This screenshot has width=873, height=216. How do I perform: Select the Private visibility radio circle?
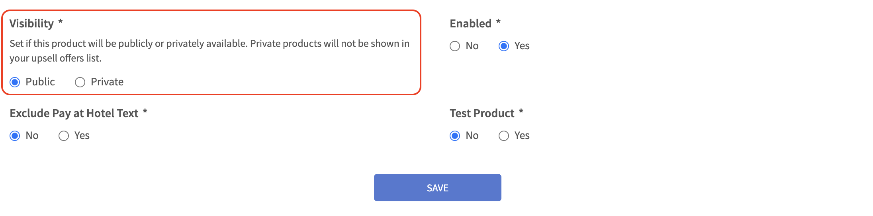pyautogui.click(x=80, y=82)
